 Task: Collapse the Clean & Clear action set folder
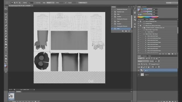click(x=142, y=28)
